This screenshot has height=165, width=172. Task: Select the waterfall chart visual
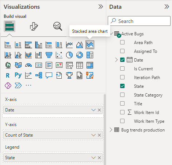[39, 55]
